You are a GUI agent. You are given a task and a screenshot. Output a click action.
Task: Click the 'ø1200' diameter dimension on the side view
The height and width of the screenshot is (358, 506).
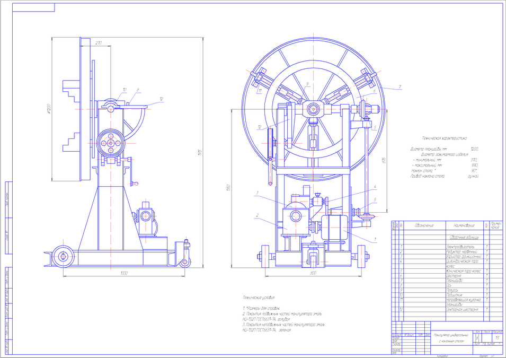coord(49,109)
